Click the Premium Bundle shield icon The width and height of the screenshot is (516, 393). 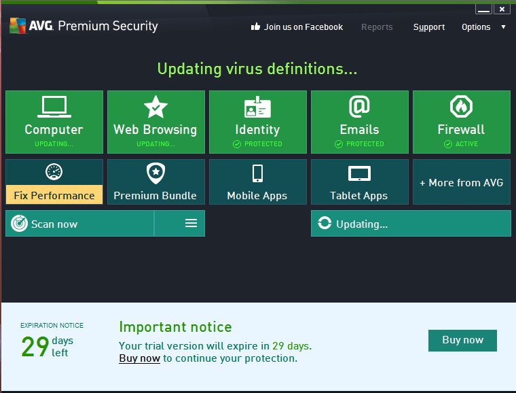click(x=155, y=173)
